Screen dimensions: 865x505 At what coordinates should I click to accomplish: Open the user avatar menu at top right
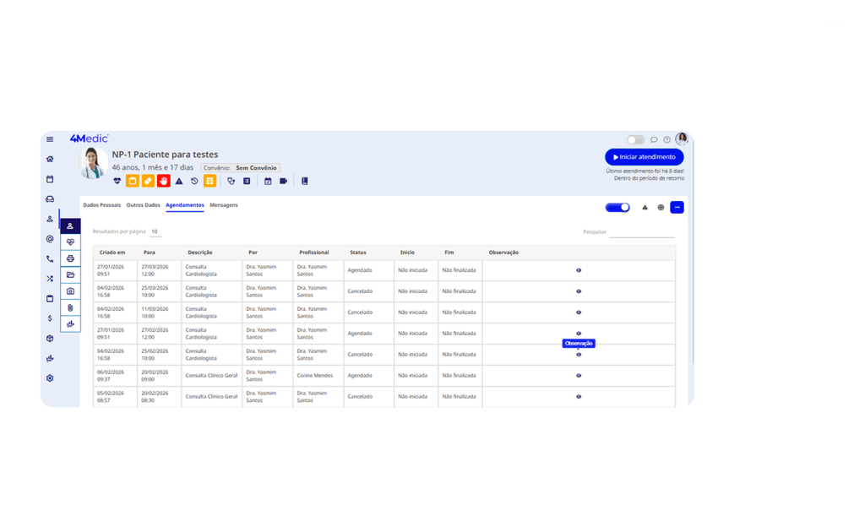[682, 139]
